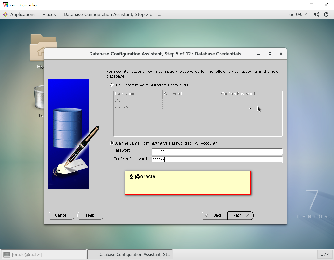The height and width of the screenshot is (260, 334).
Task: Minimize the VNC rac1:2 window
Action: click(296, 5)
